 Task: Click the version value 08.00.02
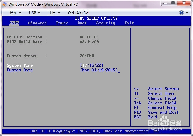coord(89,37)
